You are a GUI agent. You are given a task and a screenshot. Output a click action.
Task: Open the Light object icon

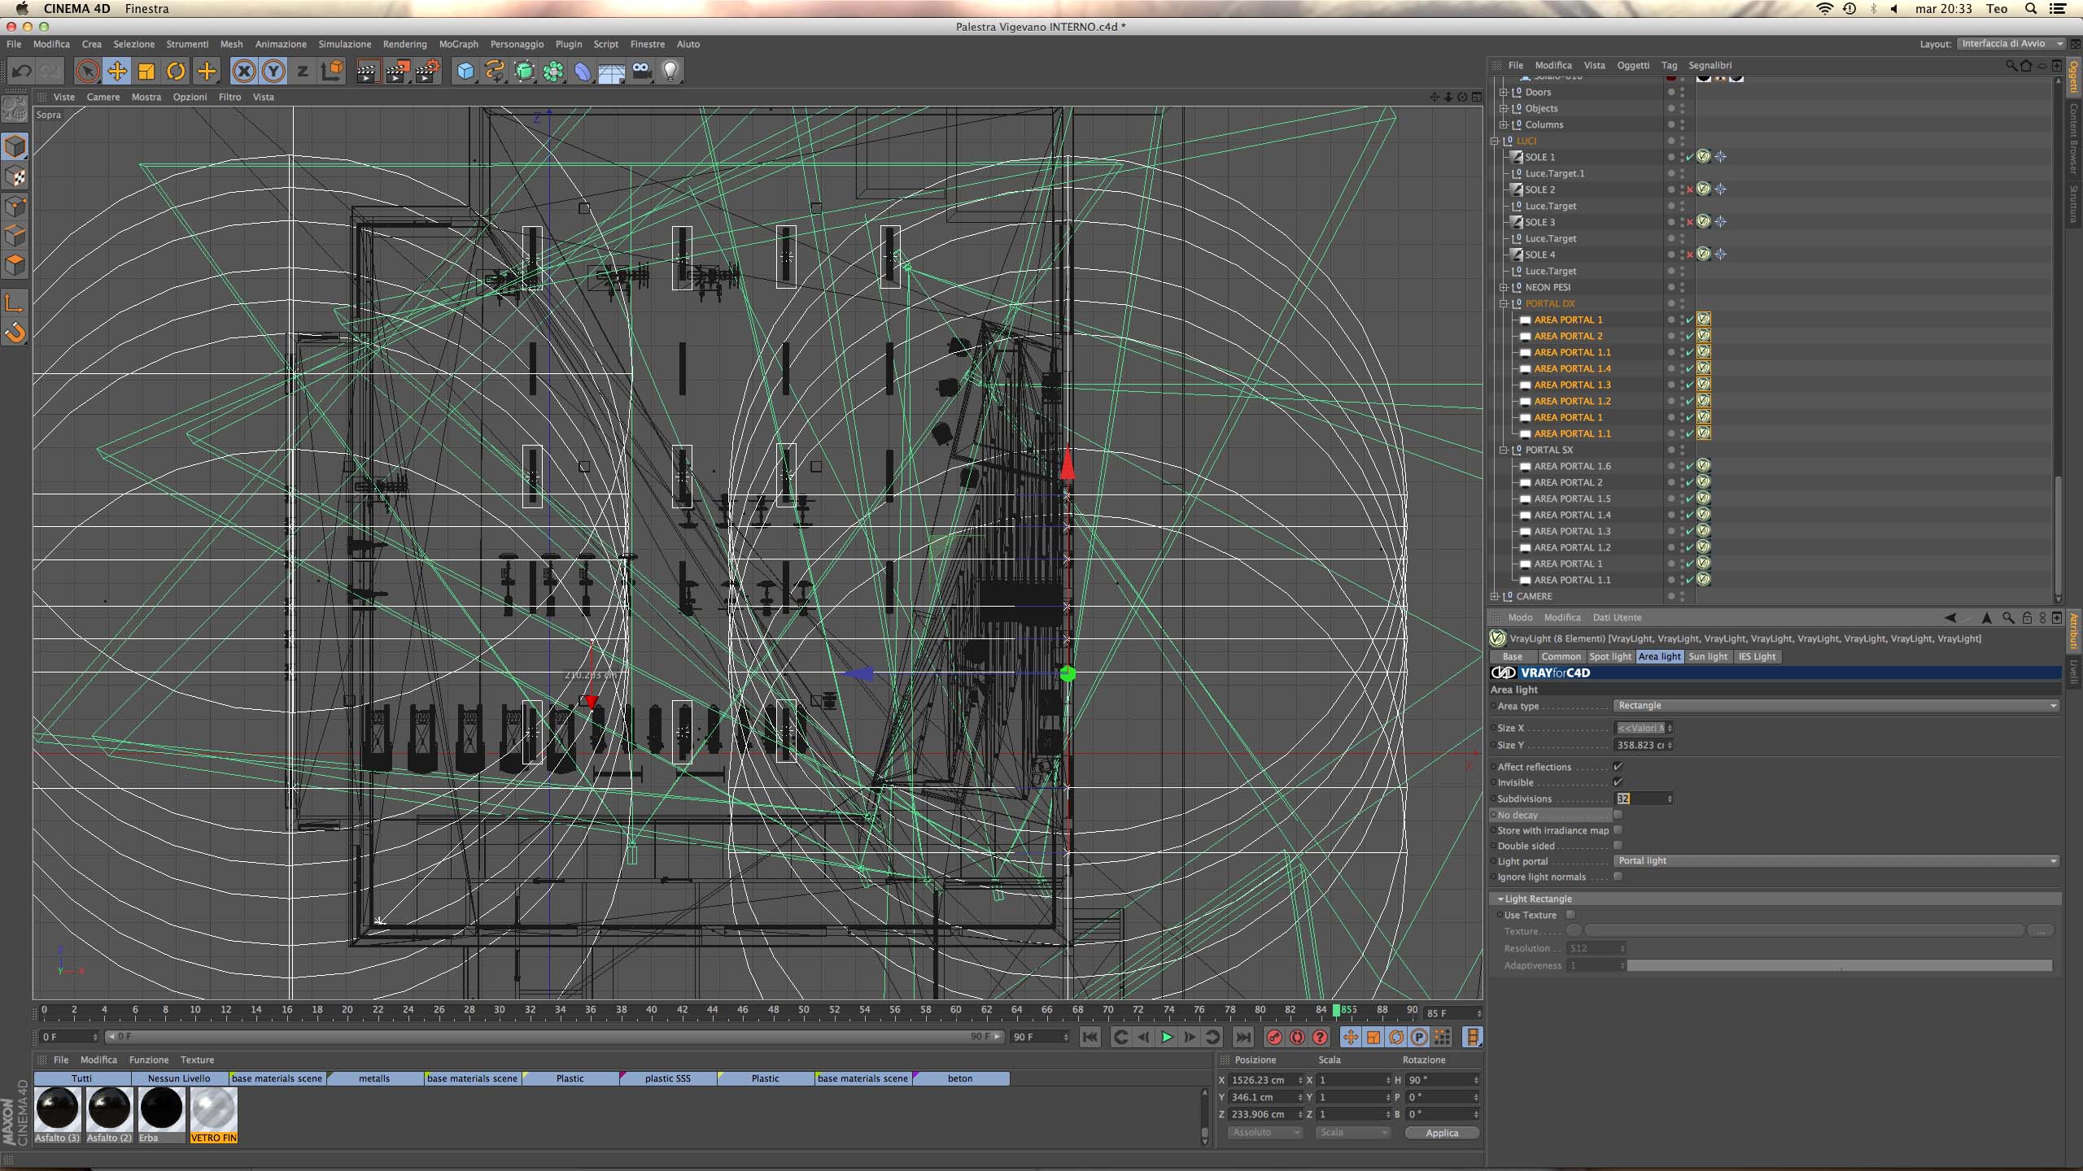[x=670, y=72]
